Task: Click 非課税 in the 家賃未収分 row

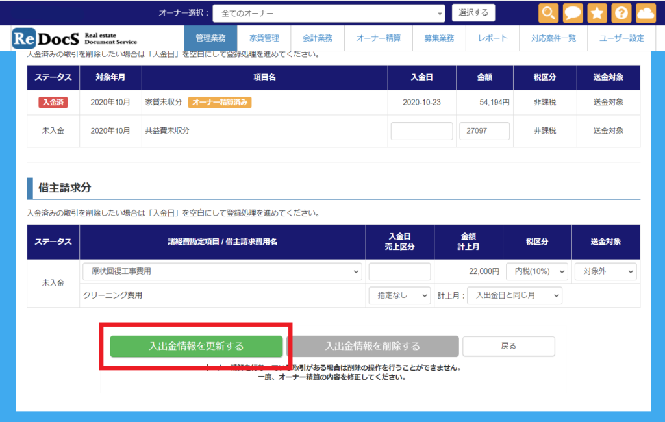Action: pyautogui.click(x=545, y=102)
